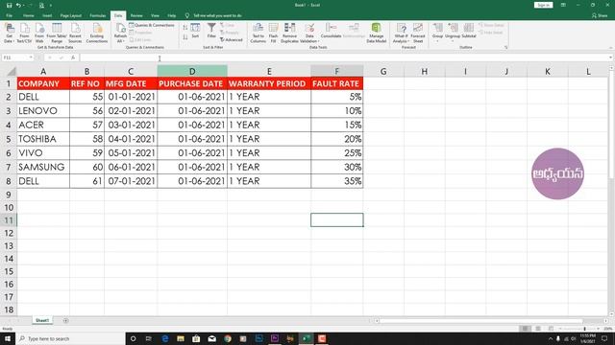
Task: Open Get Data dropdown in ribbon
Action: (x=9, y=34)
